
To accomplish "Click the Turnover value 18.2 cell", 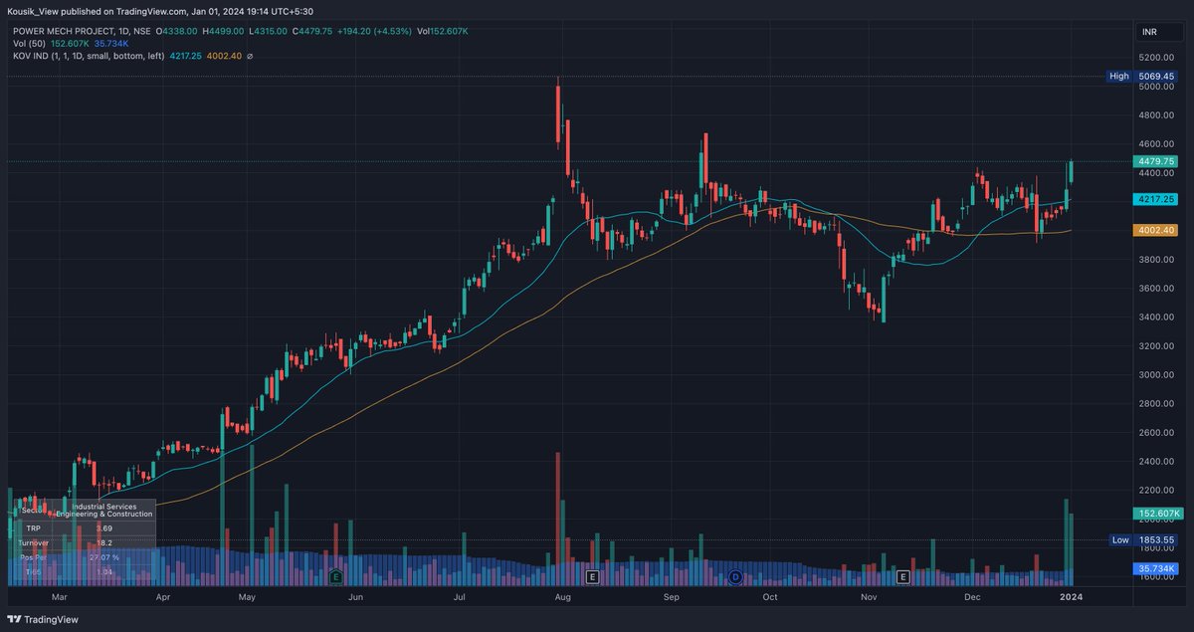I will pyautogui.click(x=104, y=542).
